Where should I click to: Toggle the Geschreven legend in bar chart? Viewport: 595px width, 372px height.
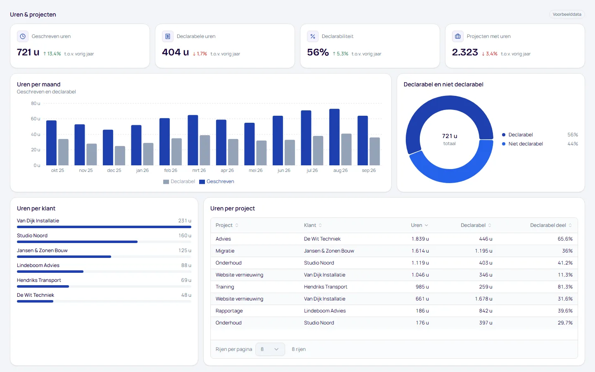click(217, 181)
